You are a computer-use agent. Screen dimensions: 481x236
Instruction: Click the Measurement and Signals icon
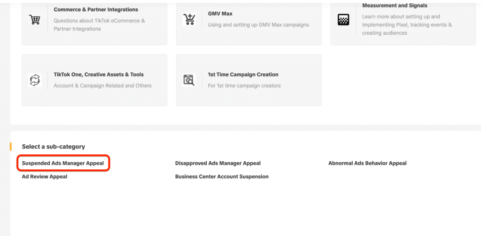tap(343, 20)
